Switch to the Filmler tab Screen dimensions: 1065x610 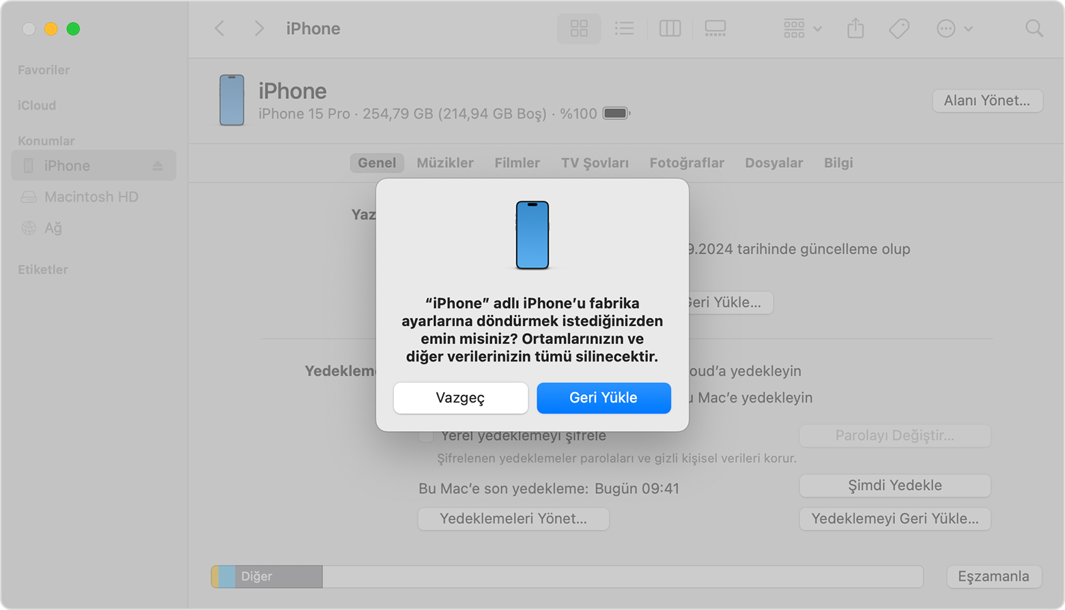pos(517,163)
